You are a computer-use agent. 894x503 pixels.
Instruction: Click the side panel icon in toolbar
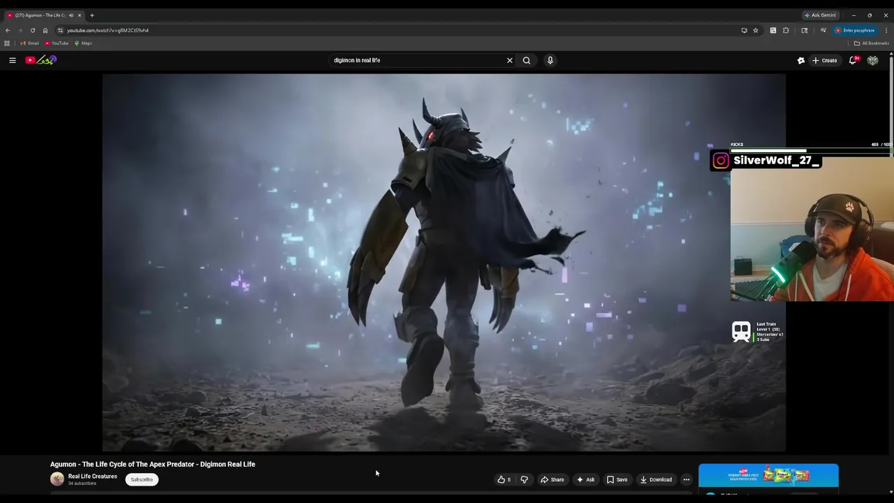pos(805,30)
